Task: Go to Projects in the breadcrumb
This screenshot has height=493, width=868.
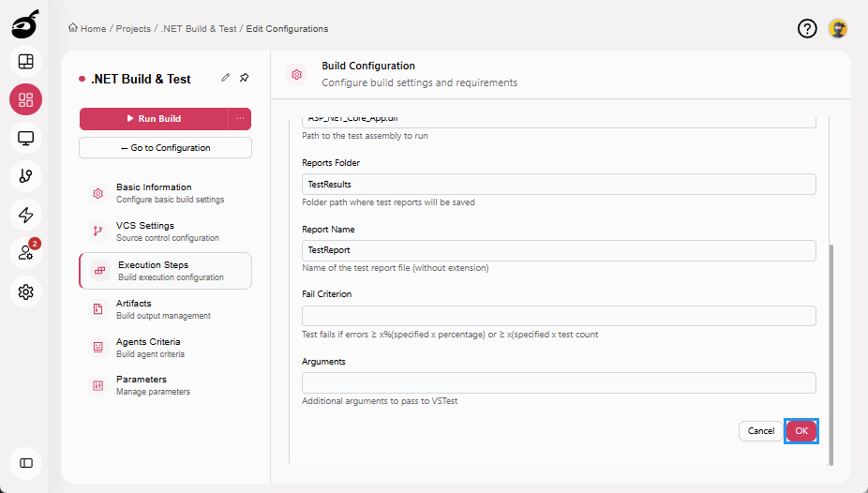Action: pos(133,29)
